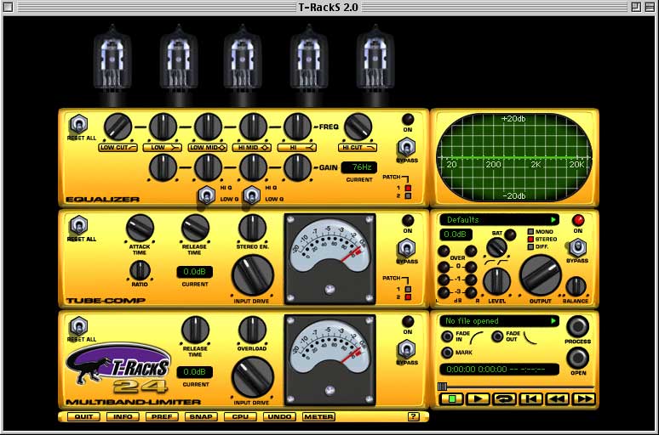The height and width of the screenshot is (435, 659).
Task: Select STEREO output mode
Action: coord(530,239)
